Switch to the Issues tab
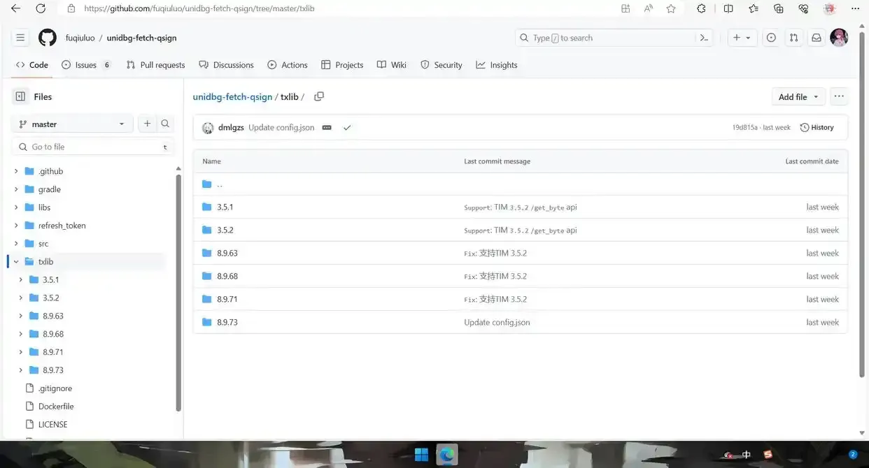This screenshot has width=869, height=468. (85, 65)
